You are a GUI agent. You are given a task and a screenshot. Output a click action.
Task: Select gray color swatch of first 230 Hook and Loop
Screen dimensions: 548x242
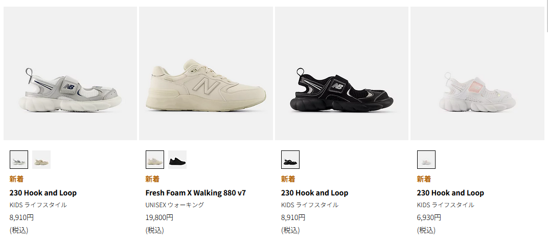click(x=19, y=160)
